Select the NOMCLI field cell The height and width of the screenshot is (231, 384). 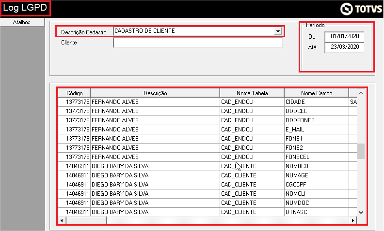317,194
